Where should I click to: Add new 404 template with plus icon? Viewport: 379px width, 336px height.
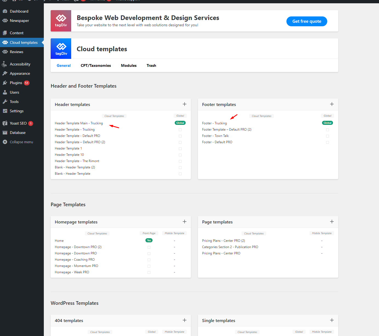coord(185,320)
